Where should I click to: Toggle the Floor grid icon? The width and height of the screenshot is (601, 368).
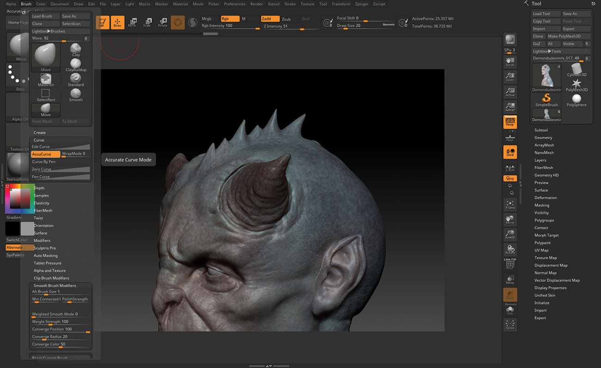click(510, 138)
